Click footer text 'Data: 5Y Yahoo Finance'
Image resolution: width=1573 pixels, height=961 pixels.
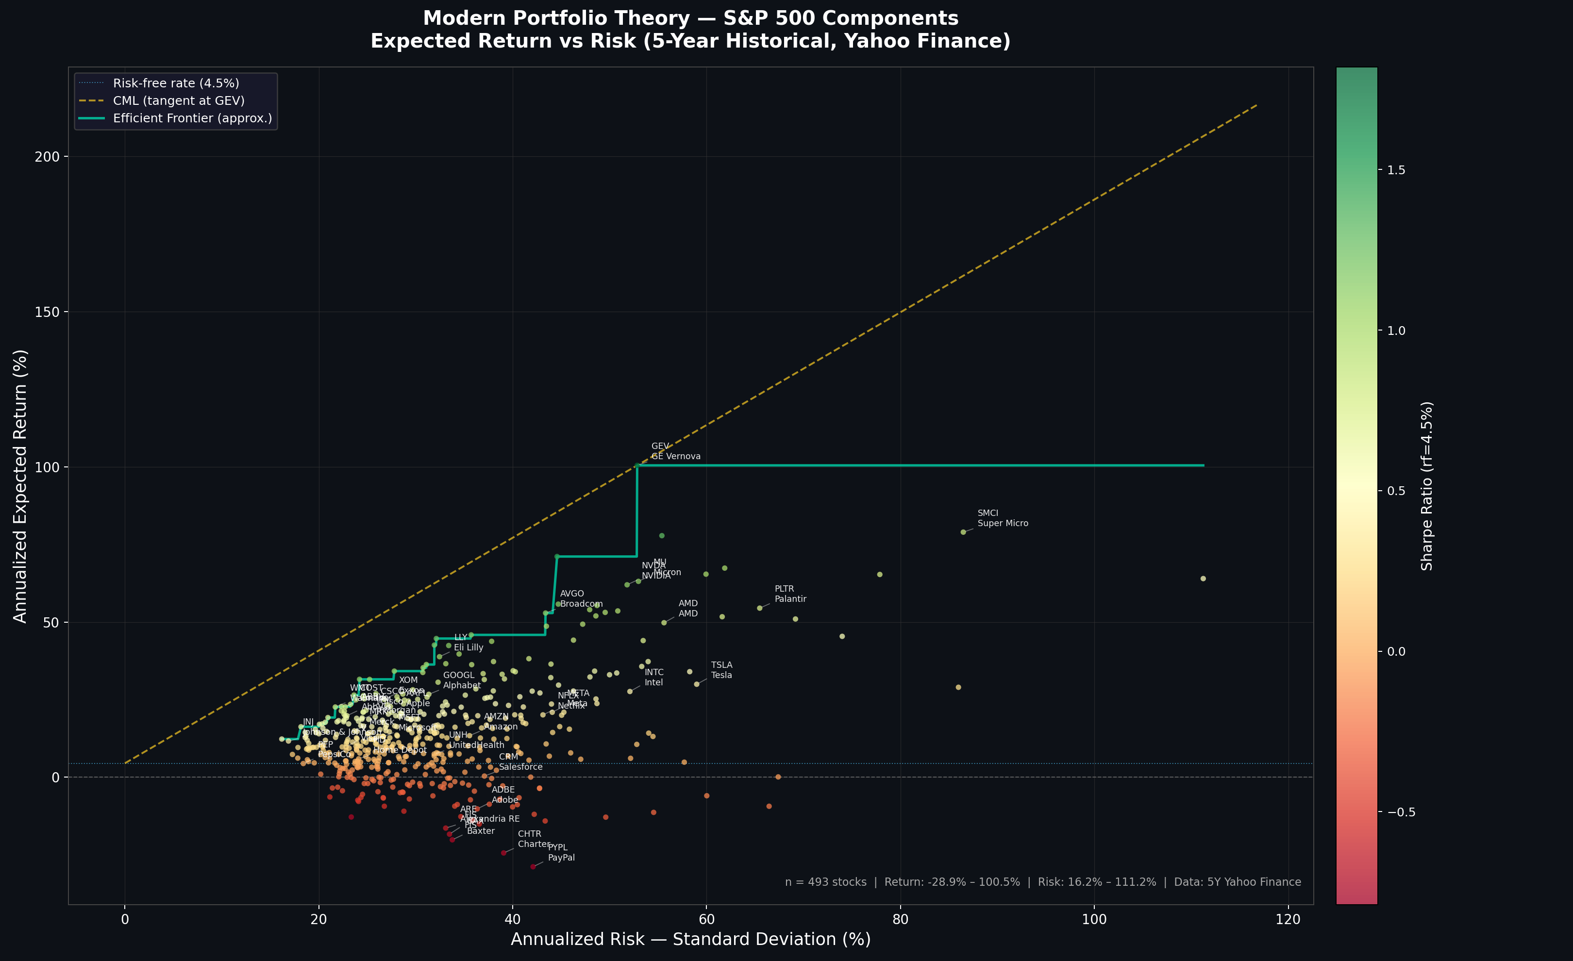point(1237,882)
